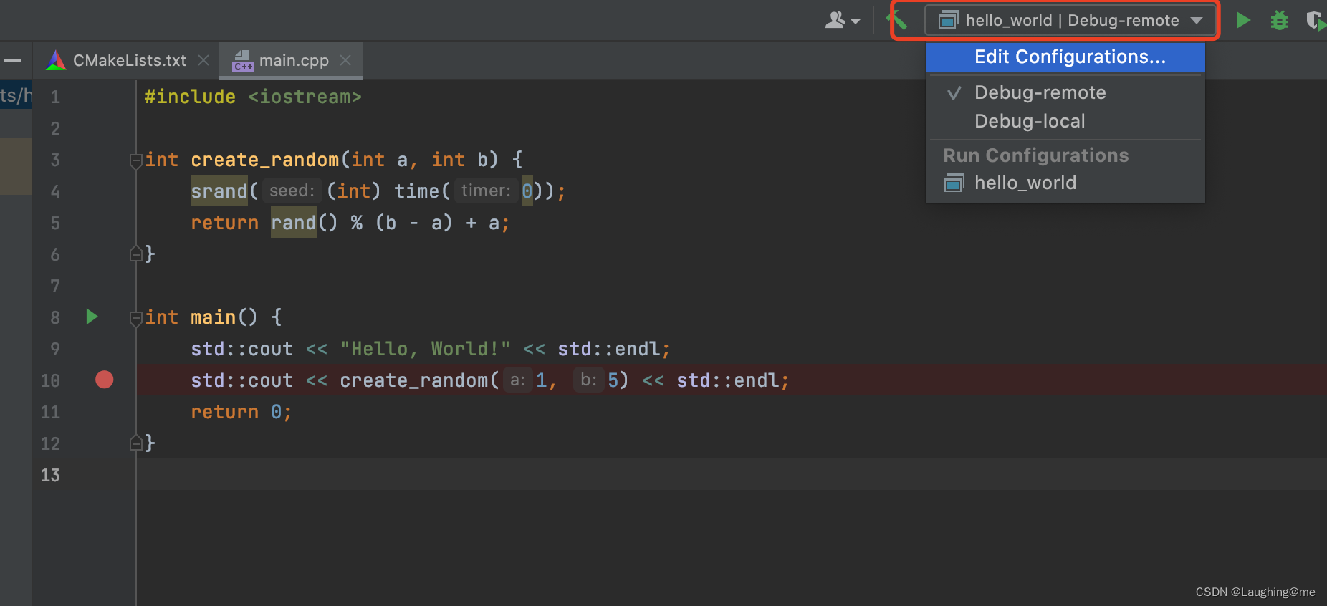The width and height of the screenshot is (1327, 606).
Task: Click the hello_world application icon in dropdown list
Action: (954, 183)
